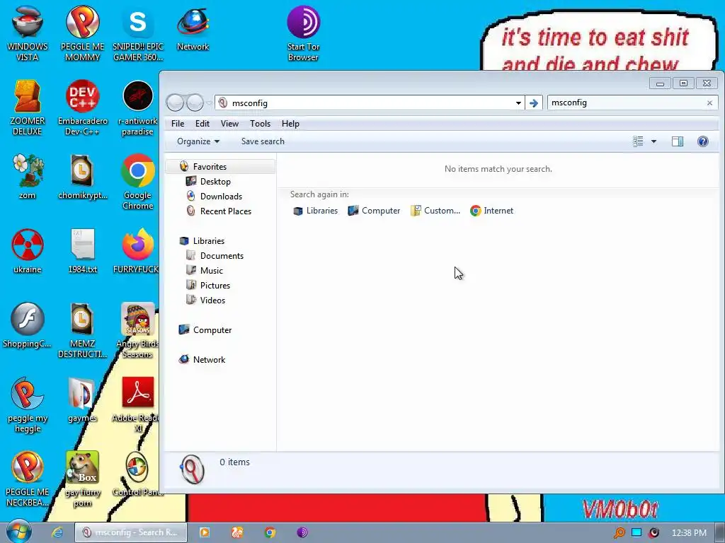Open the WINDOWS VISTA desktop icon
Viewport: 725px width, 543px height.
tap(28, 33)
